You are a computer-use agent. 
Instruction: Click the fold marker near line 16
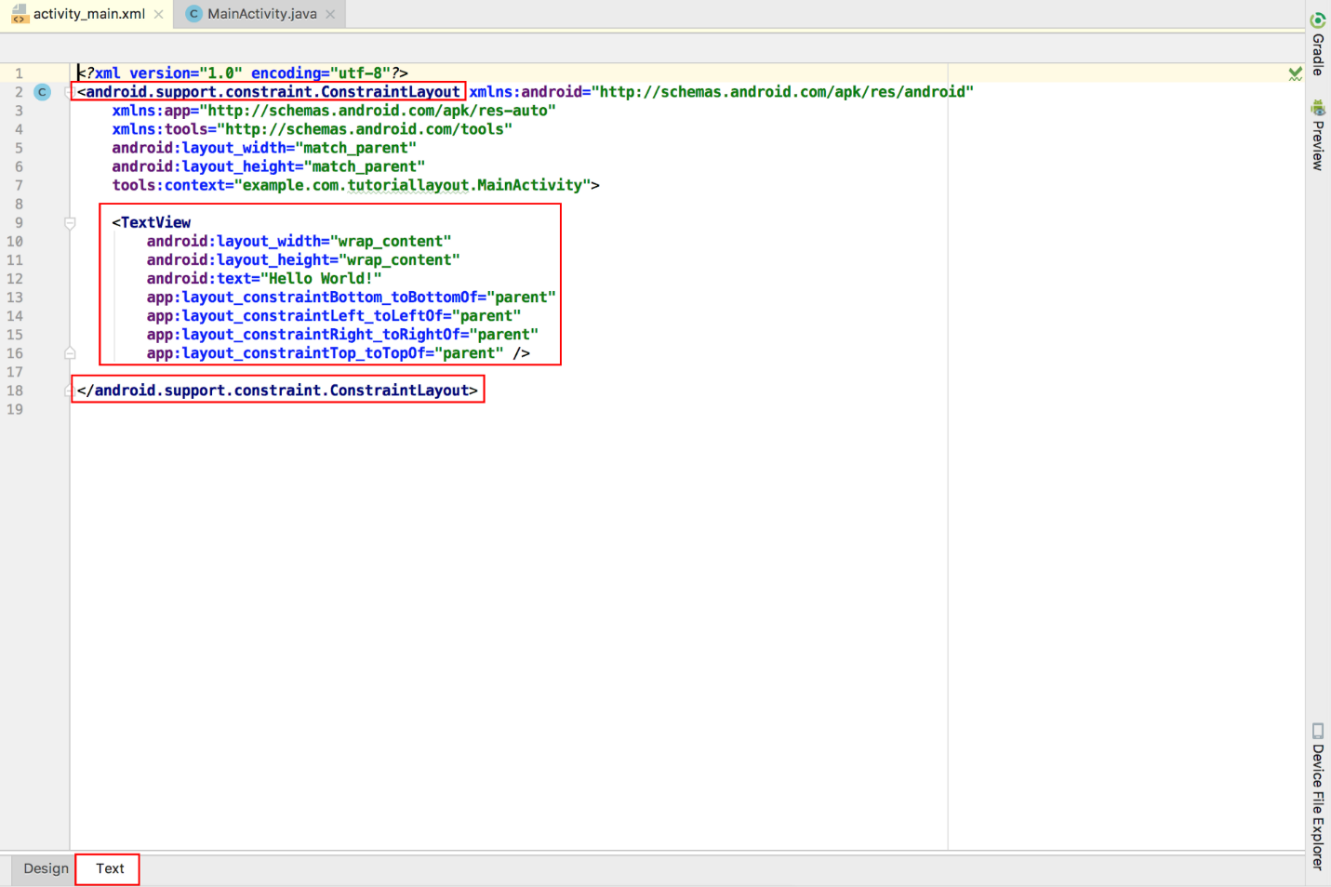pos(70,352)
